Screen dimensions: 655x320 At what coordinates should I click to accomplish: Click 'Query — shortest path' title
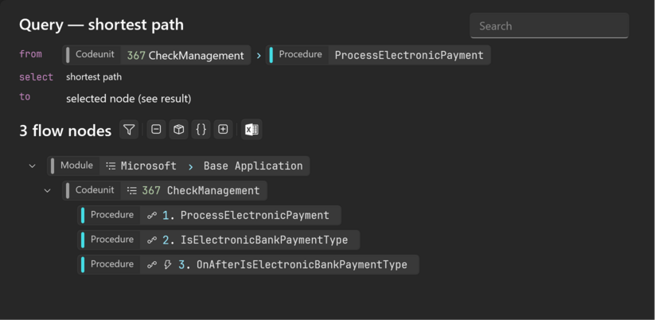tap(102, 25)
